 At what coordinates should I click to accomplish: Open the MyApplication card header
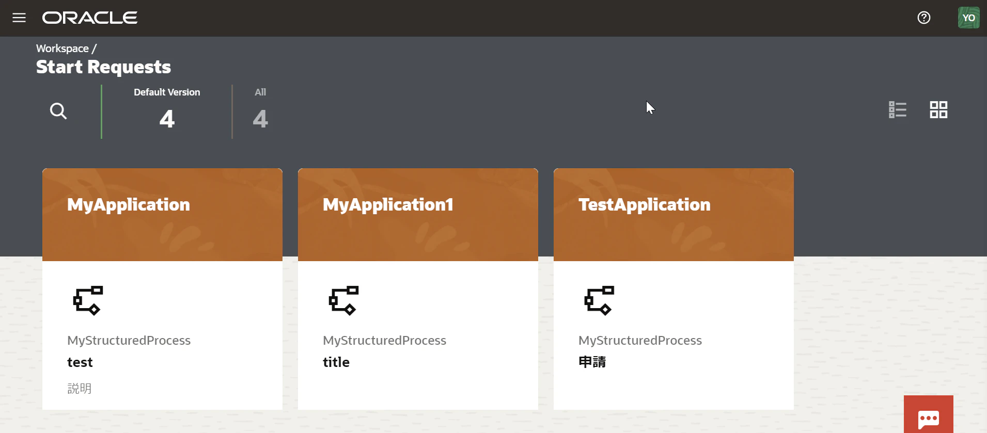click(x=162, y=215)
